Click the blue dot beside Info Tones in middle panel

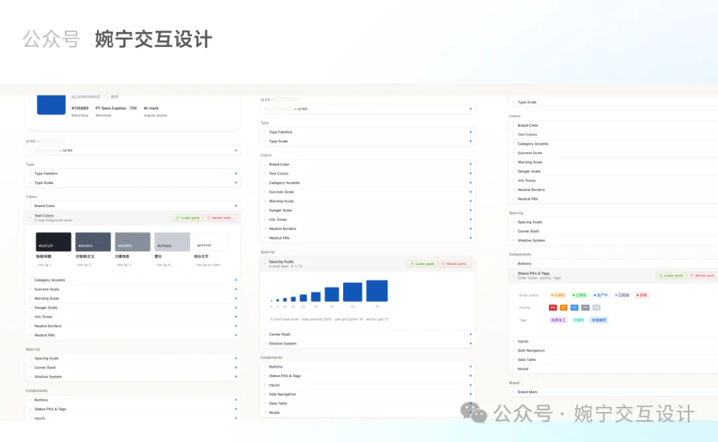470,220
